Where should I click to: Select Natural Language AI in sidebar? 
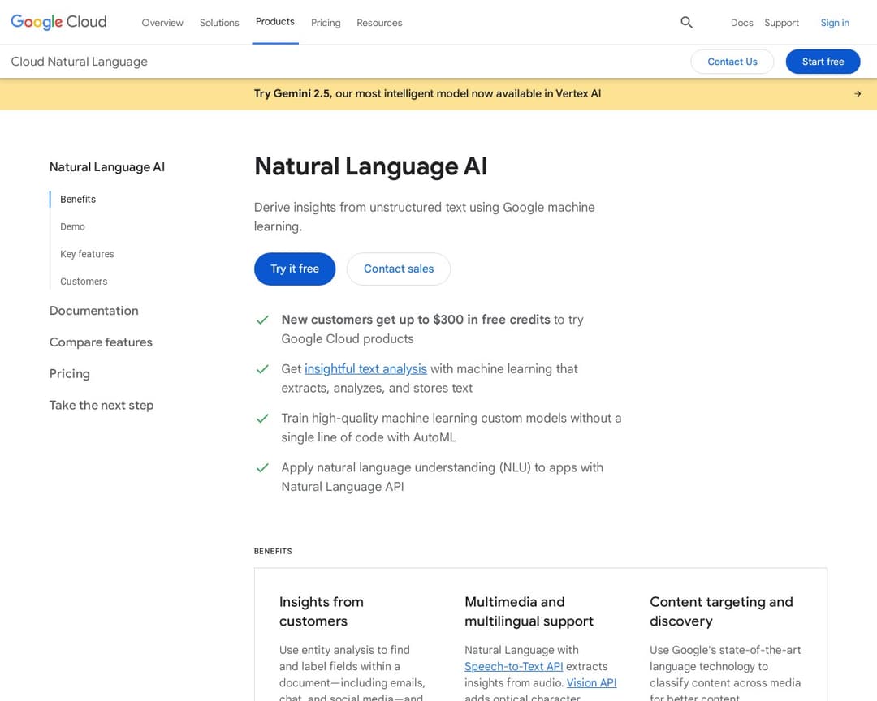(107, 167)
